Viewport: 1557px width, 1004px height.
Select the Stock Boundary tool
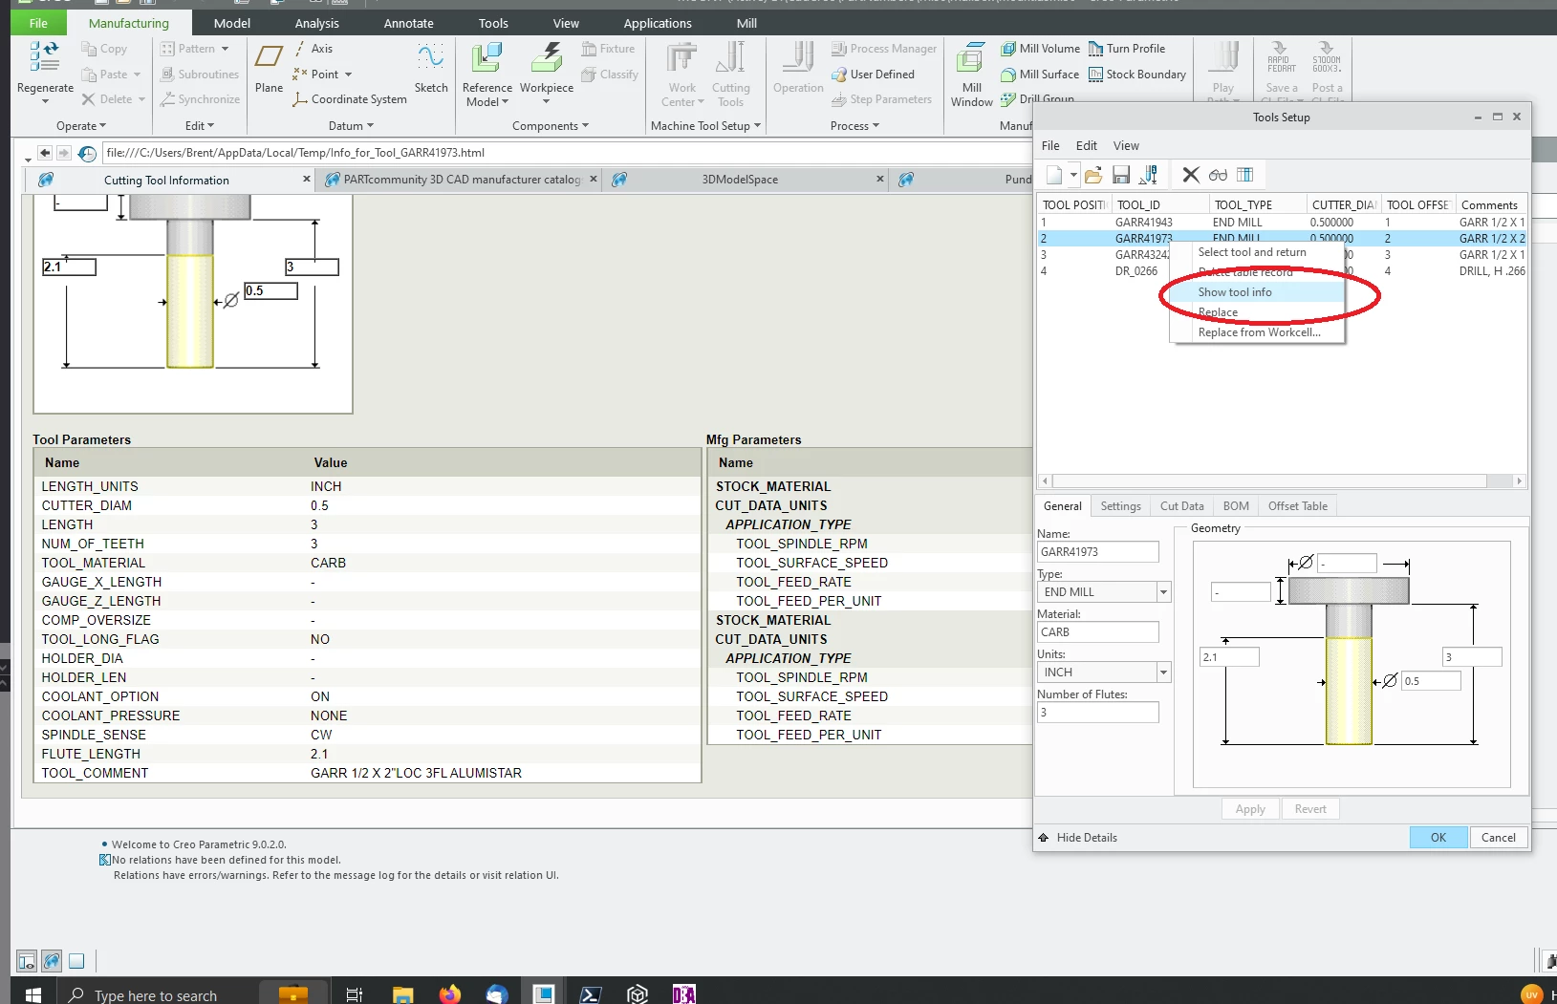coord(1137,75)
